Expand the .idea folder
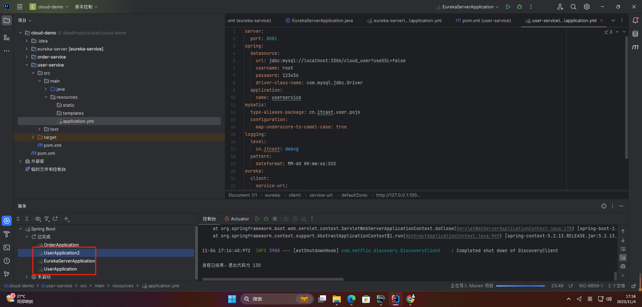This screenshot has width=642, height=307. click(27, 41)
